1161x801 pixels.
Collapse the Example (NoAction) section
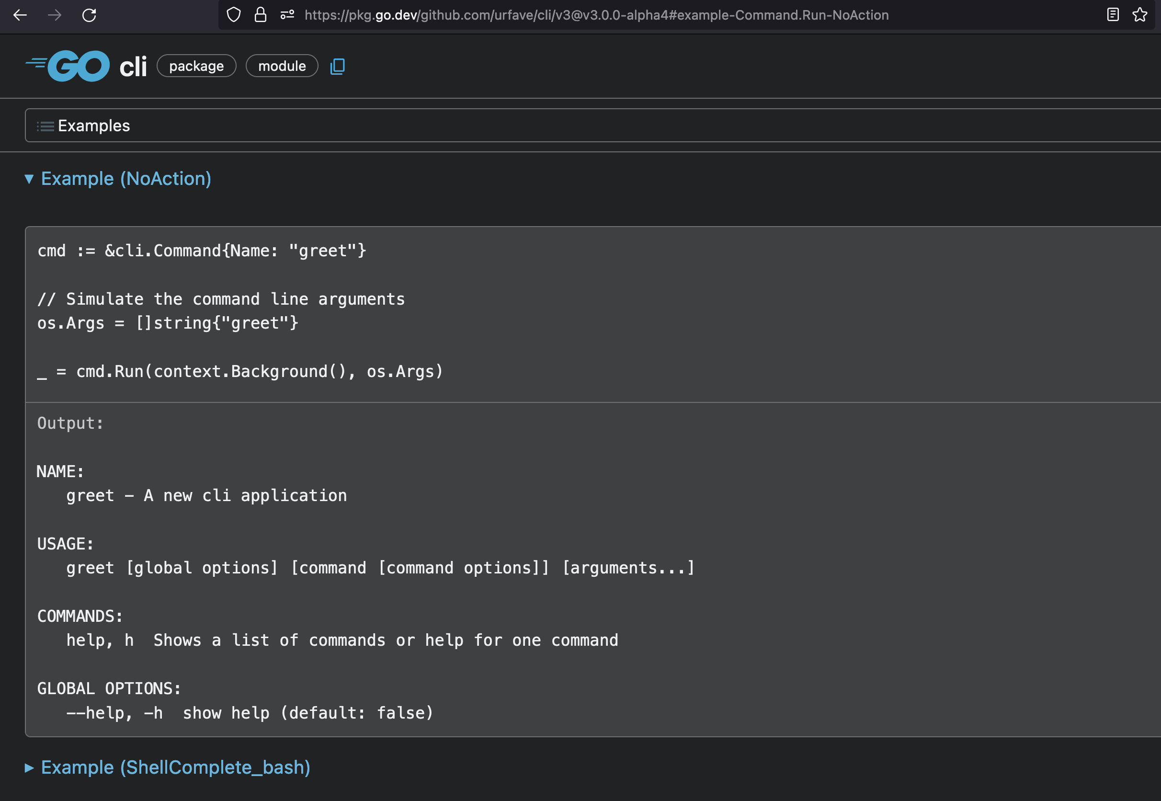point(30,179)
